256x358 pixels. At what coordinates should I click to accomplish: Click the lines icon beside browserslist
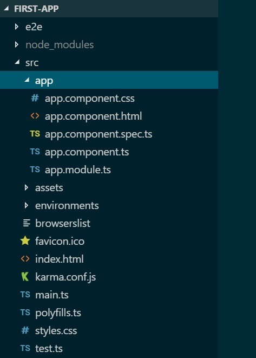(x=27, y=223)
